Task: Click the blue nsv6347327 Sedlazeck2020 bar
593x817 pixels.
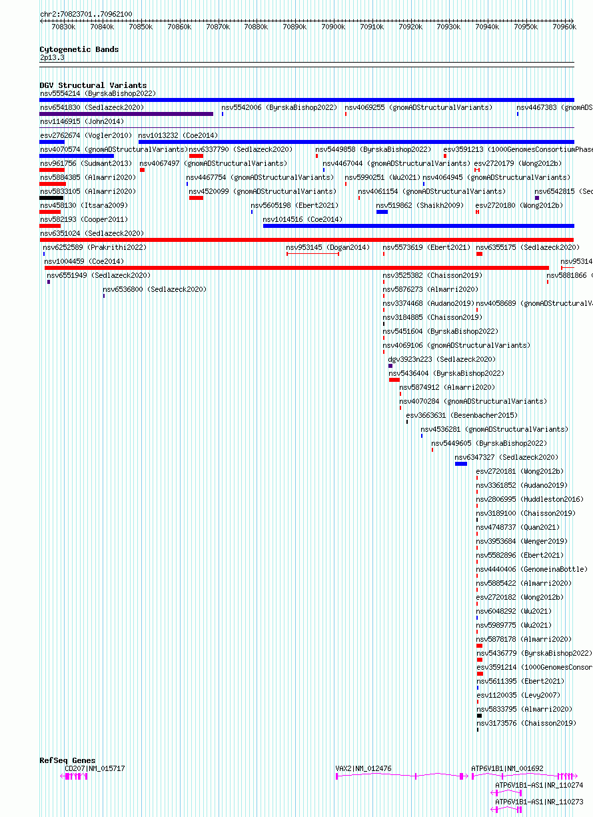Action: pos(461,464)
